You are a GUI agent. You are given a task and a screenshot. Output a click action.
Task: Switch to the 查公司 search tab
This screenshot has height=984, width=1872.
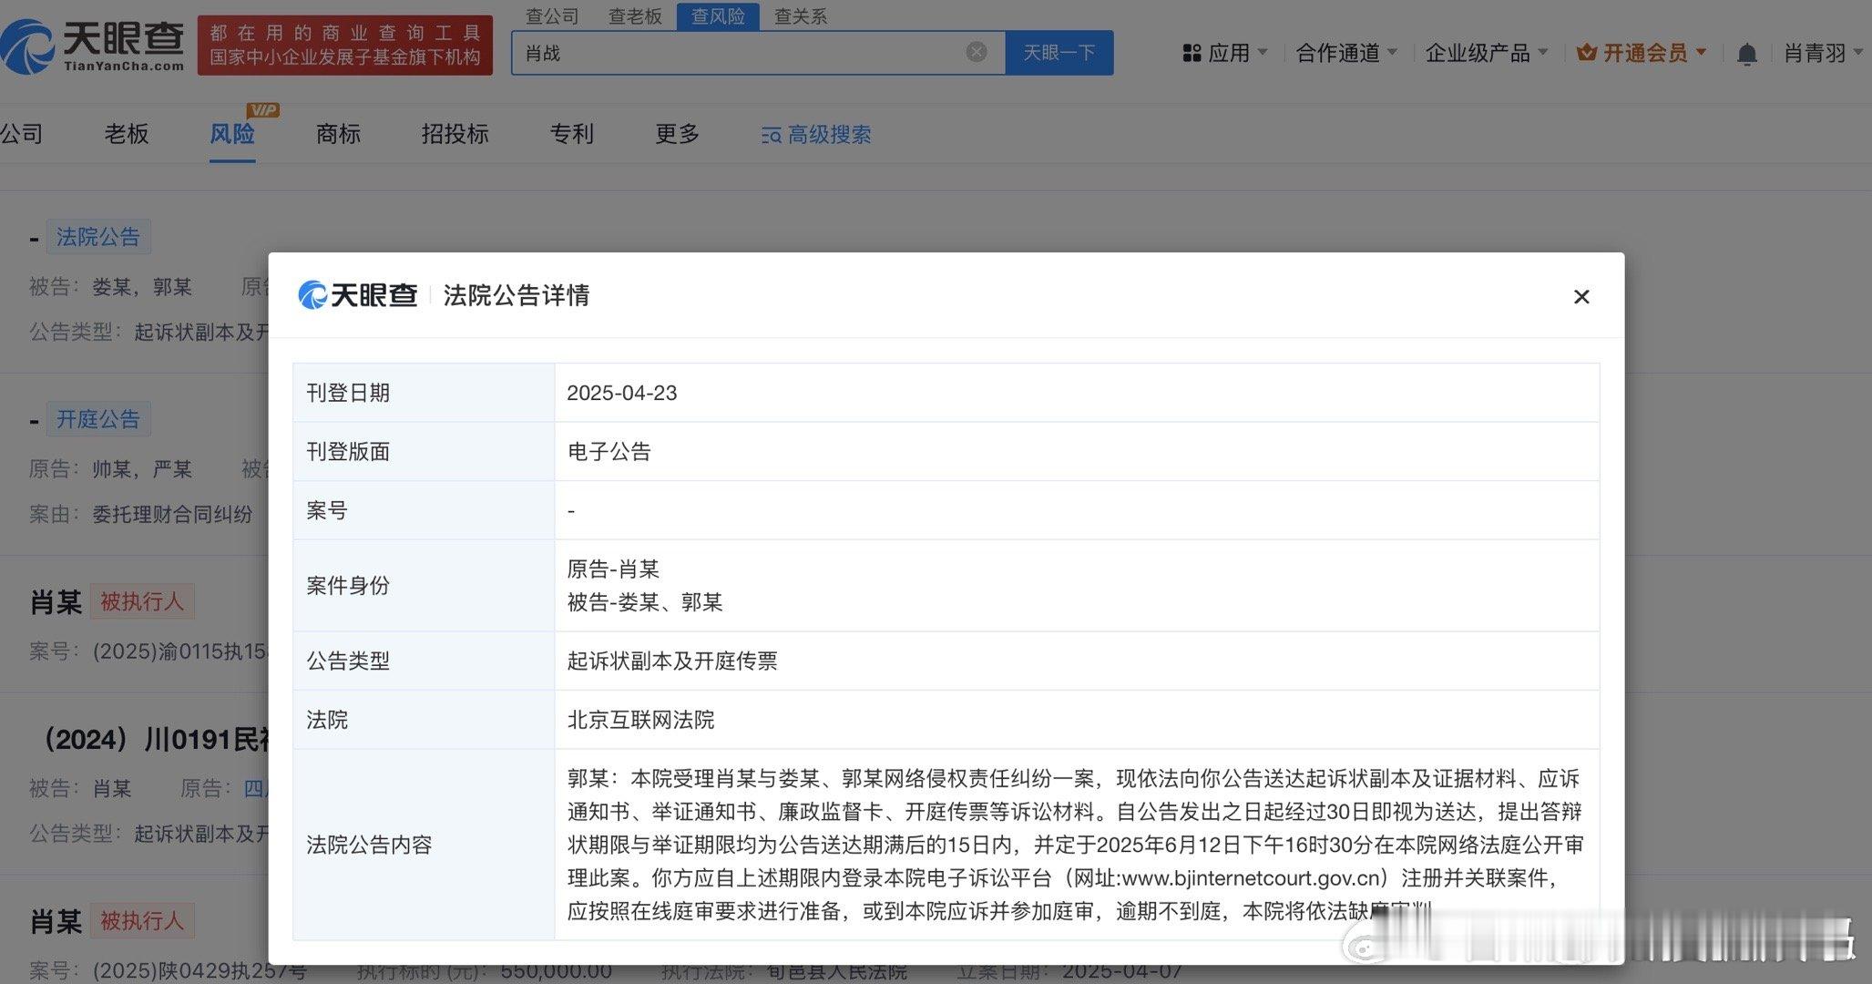pos(552,16)
